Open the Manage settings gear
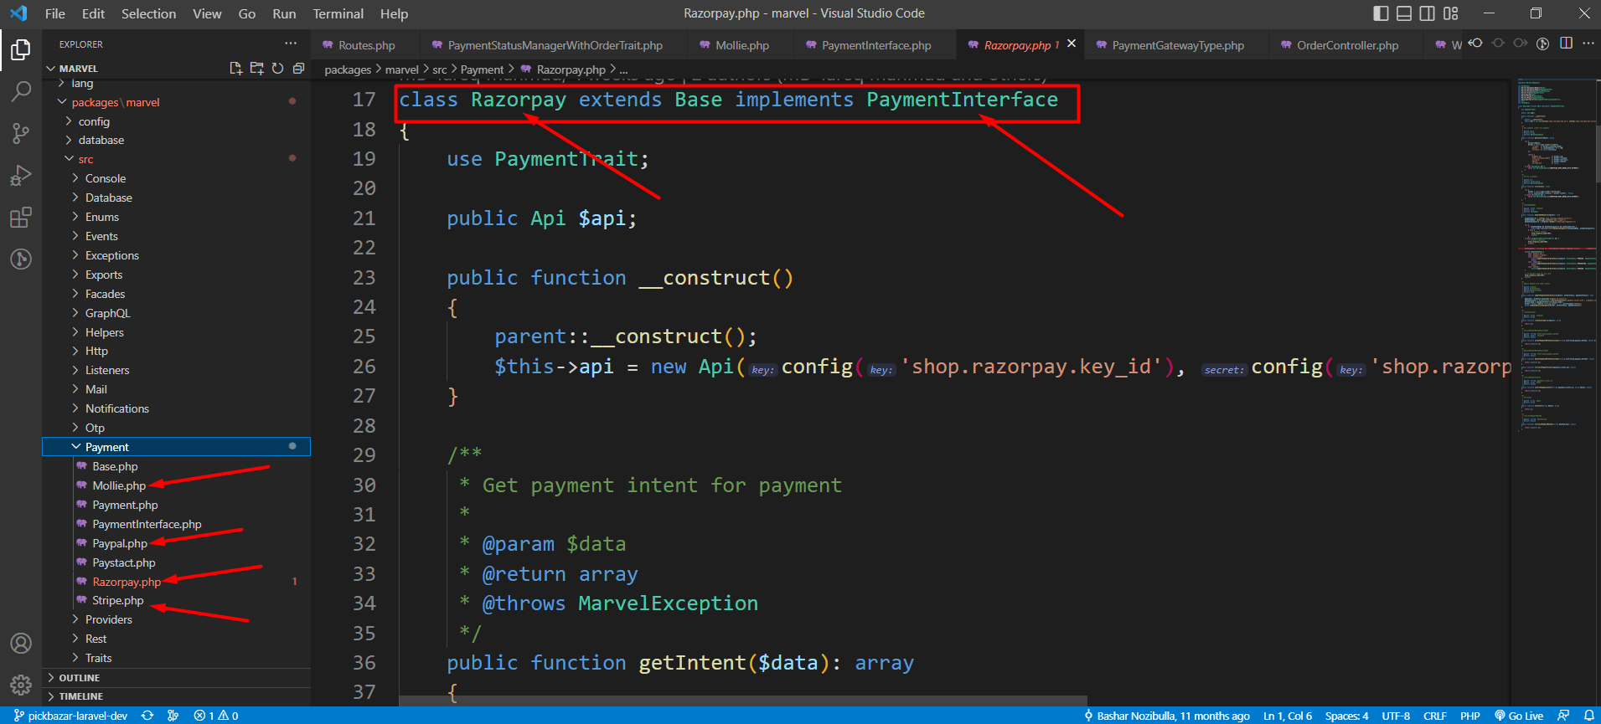 pos(21,685)
